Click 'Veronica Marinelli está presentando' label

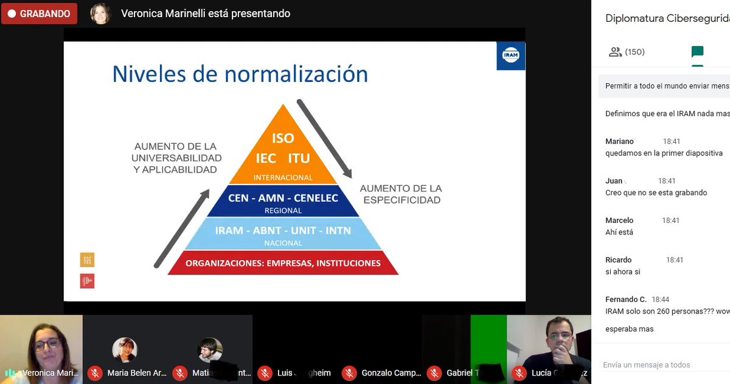pyautogui.click(x=206, y=13)
